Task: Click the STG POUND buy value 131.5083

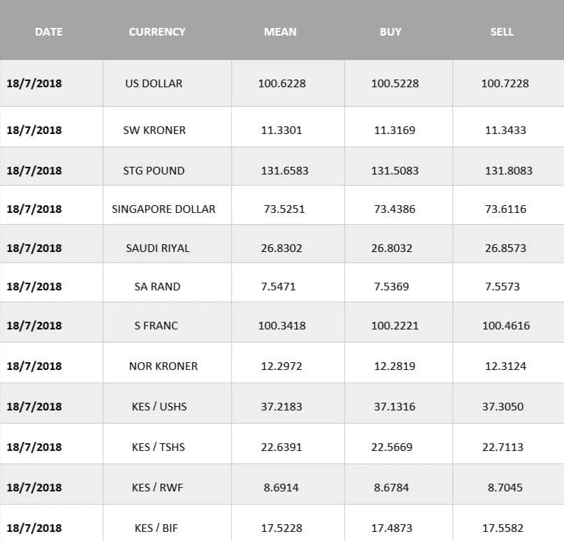Action: point(394,170)
